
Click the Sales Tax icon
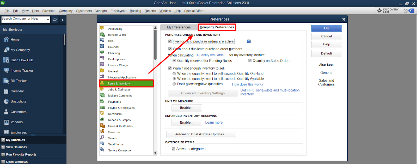point(102,131)
